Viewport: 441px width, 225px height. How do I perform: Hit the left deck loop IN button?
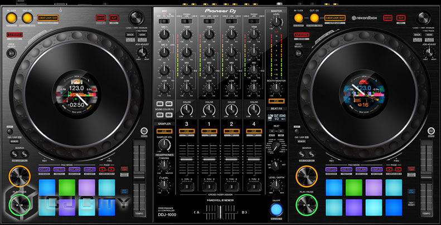(11, 18)
